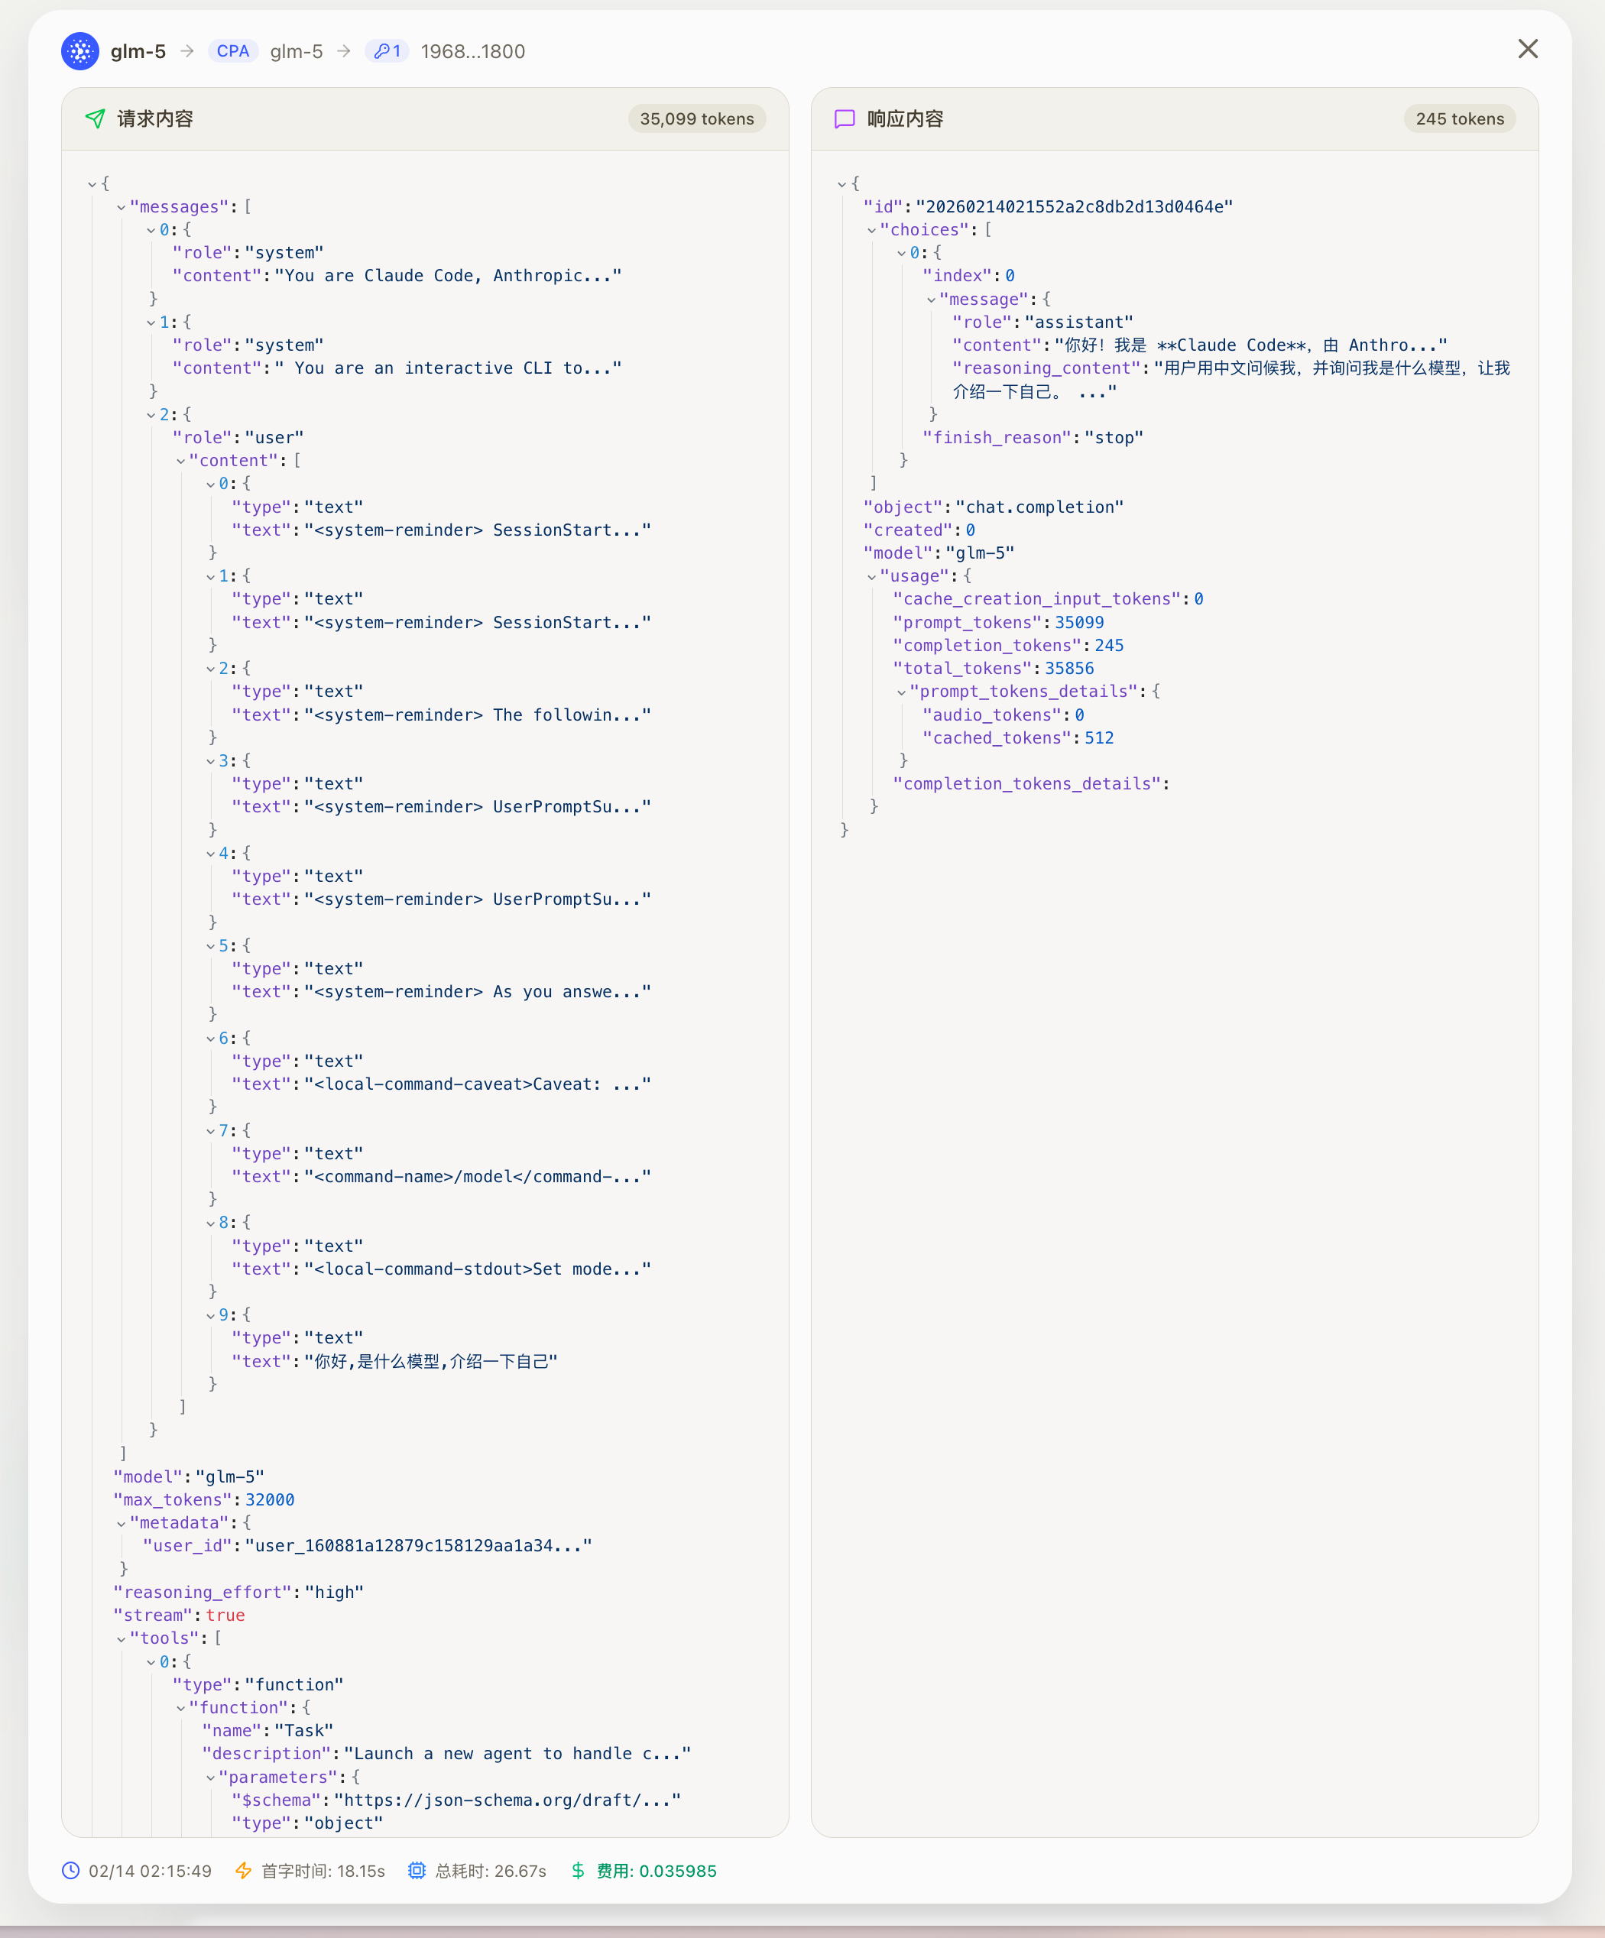Click the max_tokens value 32000
This screenshot has height=1938, width=1605.
point(270,1499)
